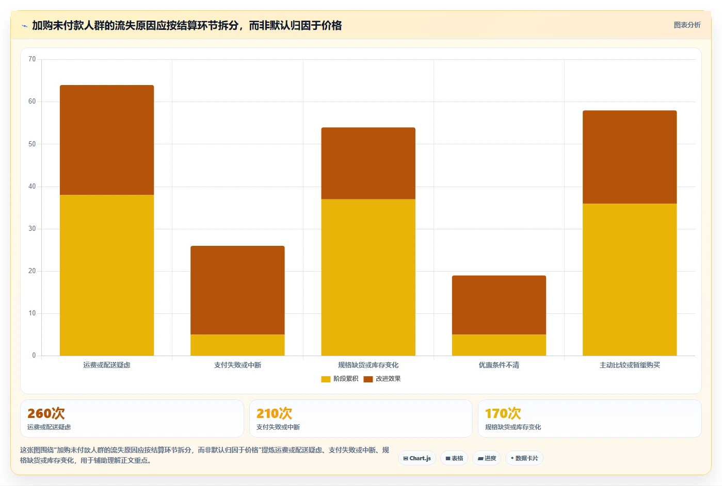Screen dimensions: 722x486
Task: Click the brown bar segment for 主动比较或暂缓购买
Action: (630, 157)
